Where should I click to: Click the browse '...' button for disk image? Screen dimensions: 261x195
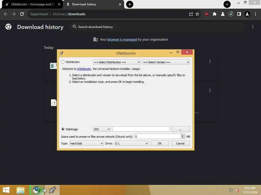tap(180, 129)
